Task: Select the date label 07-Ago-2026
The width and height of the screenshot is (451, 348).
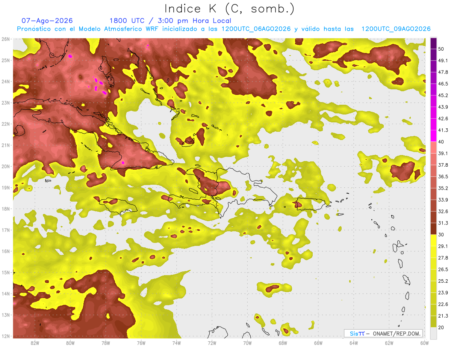Action: point(47,21)
